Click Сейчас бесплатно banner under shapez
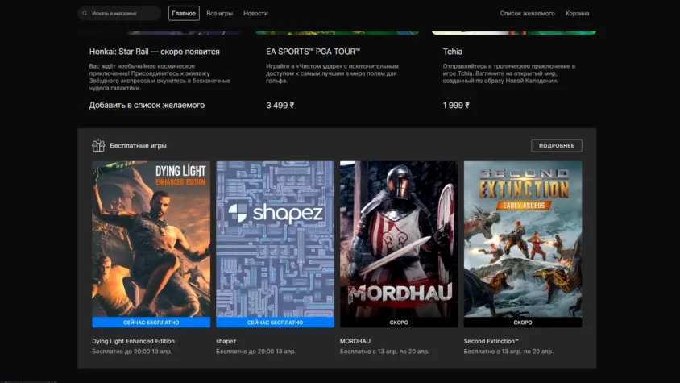Viewport: 680px width, 383px height. click(x=275, y=323)
